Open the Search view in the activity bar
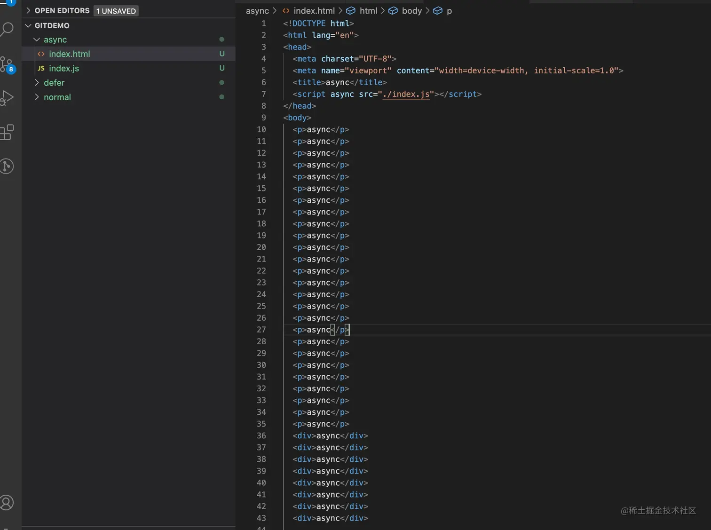The image size is (711, 530). (x=7, y=29)
